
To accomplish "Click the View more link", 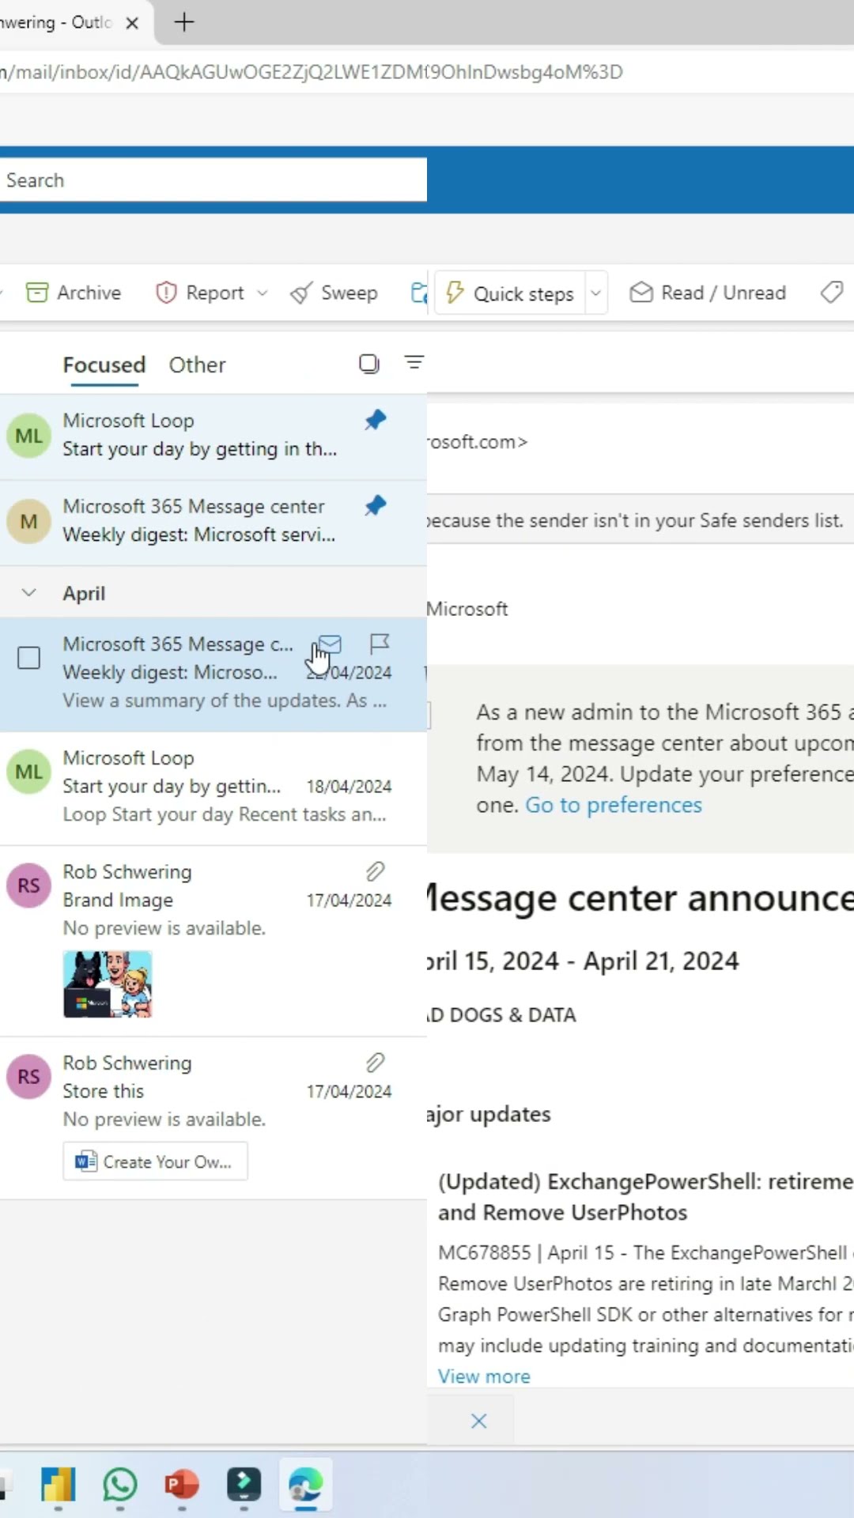I will (484, 1376).
